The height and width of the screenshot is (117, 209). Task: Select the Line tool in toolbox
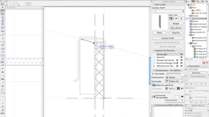pos(3,83)
